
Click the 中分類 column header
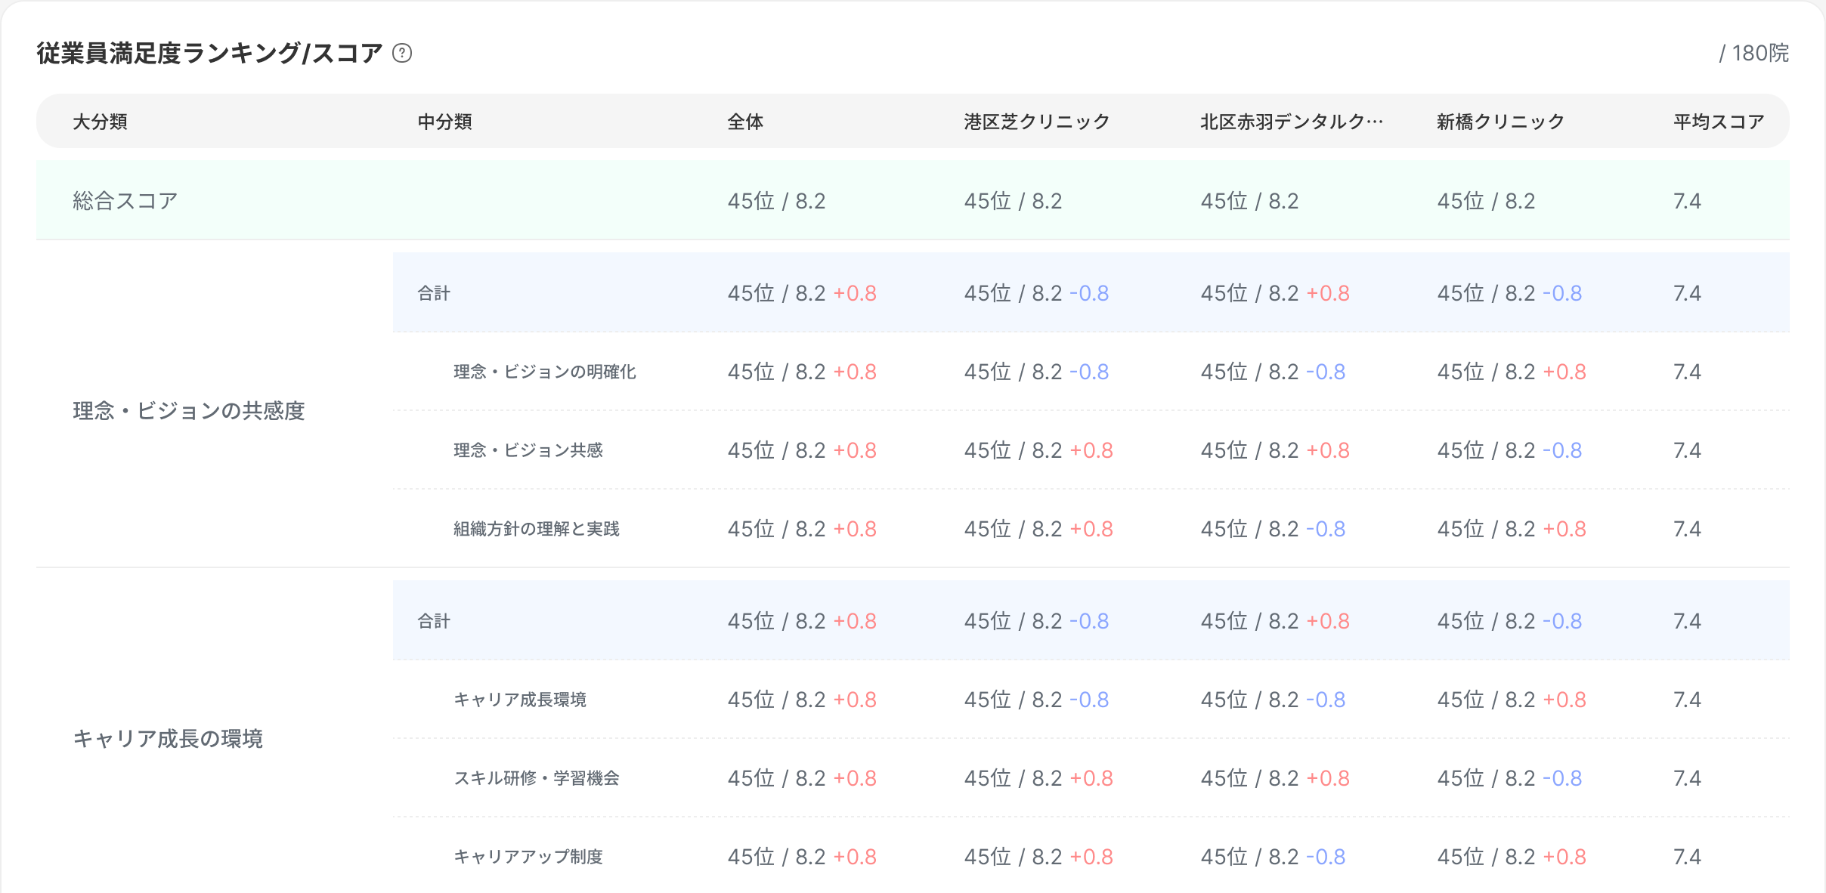click(444, 122)
